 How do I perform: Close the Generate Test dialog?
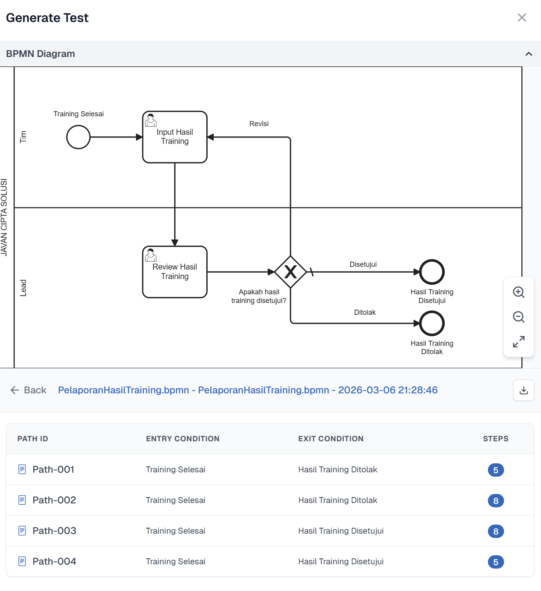[x=522, y=18]
